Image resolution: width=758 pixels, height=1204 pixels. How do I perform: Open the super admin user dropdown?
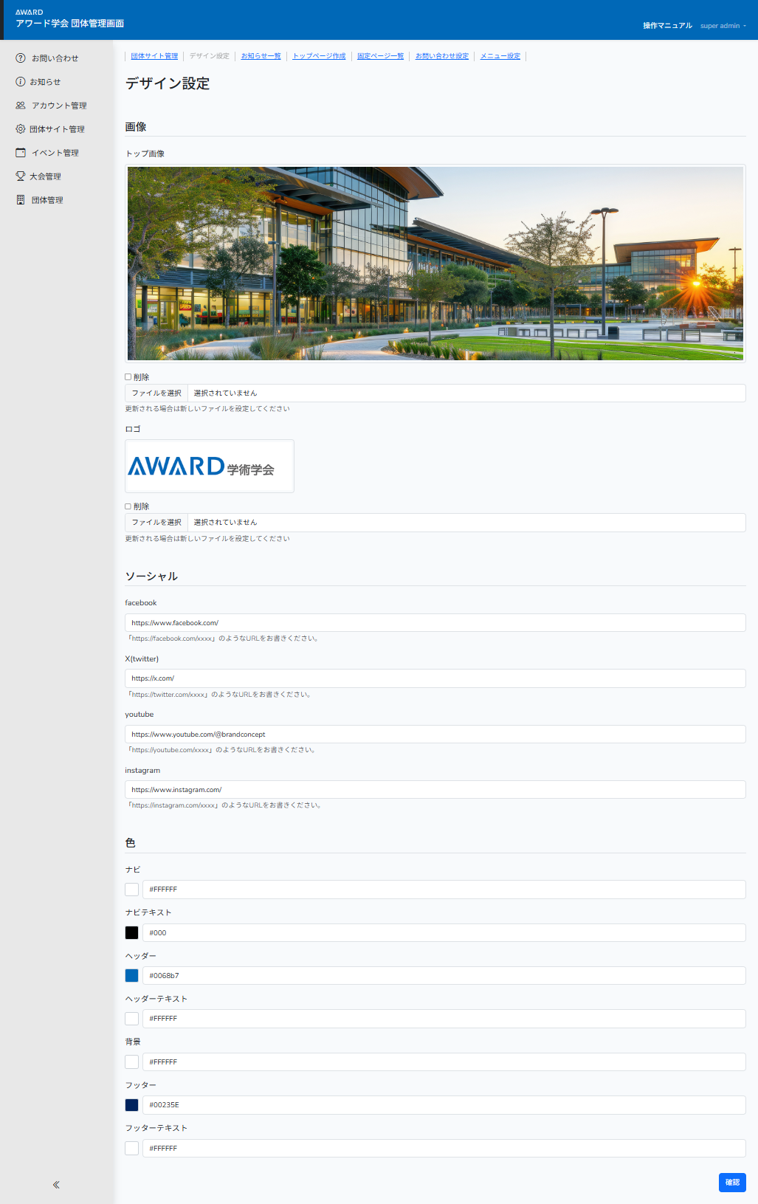click(723, 26)
